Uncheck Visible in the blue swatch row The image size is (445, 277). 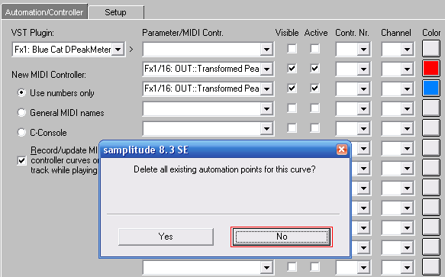[292, 89]
